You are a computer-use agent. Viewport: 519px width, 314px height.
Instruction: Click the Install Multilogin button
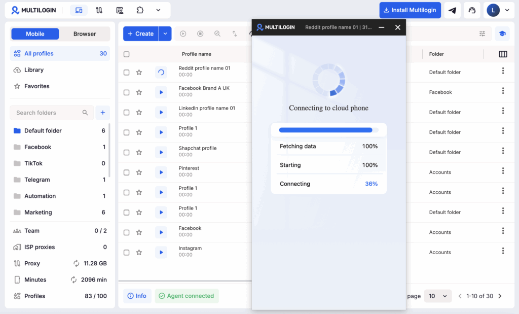pos(410,10)
